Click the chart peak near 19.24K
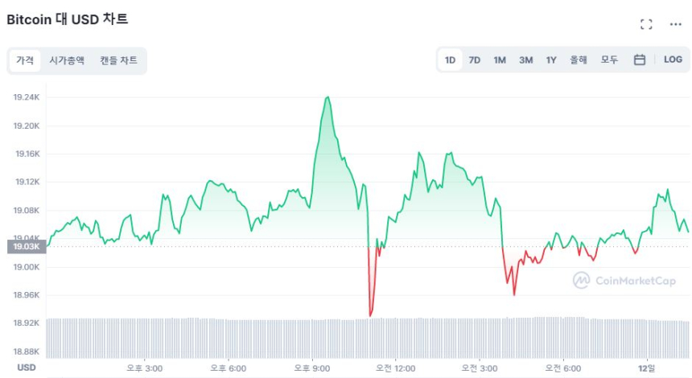The width and height of the screenshot is (692, 378). click(327, 97)
